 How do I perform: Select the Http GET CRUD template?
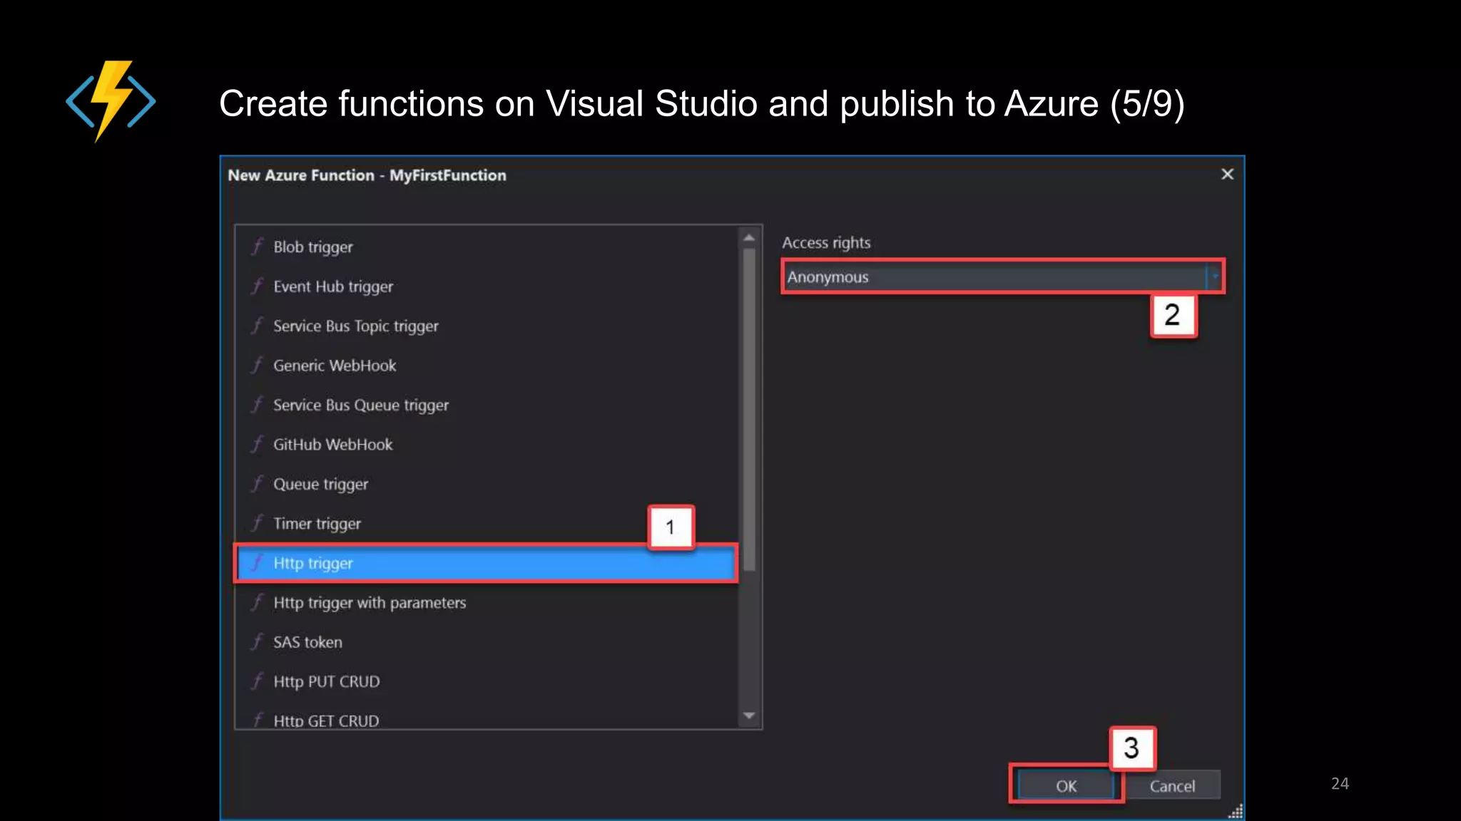point(488,718)
